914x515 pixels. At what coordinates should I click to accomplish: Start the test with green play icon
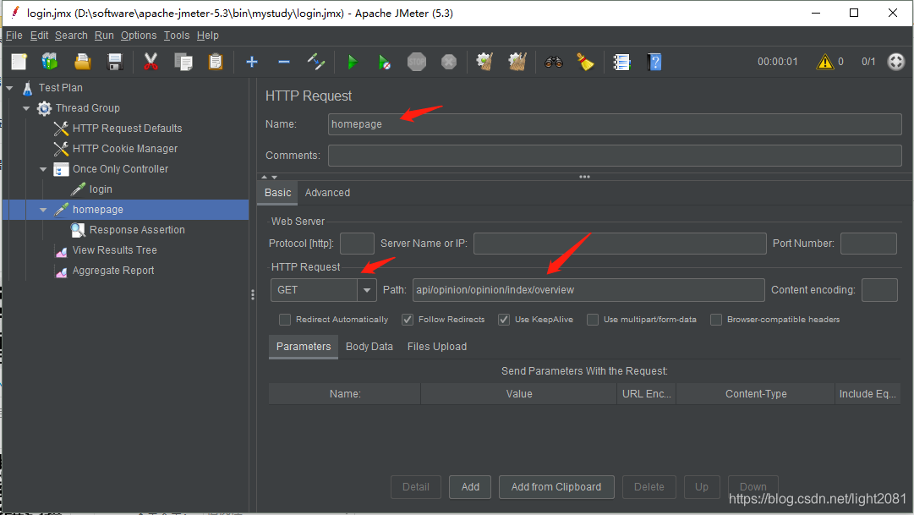tap(352, 62)
